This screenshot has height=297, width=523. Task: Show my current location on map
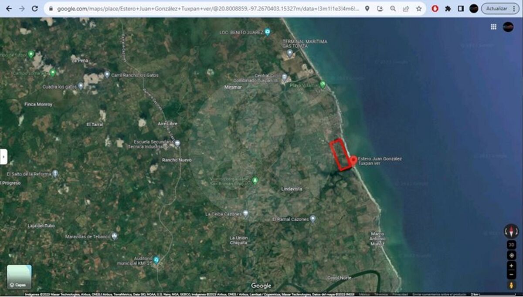[512, 255]
